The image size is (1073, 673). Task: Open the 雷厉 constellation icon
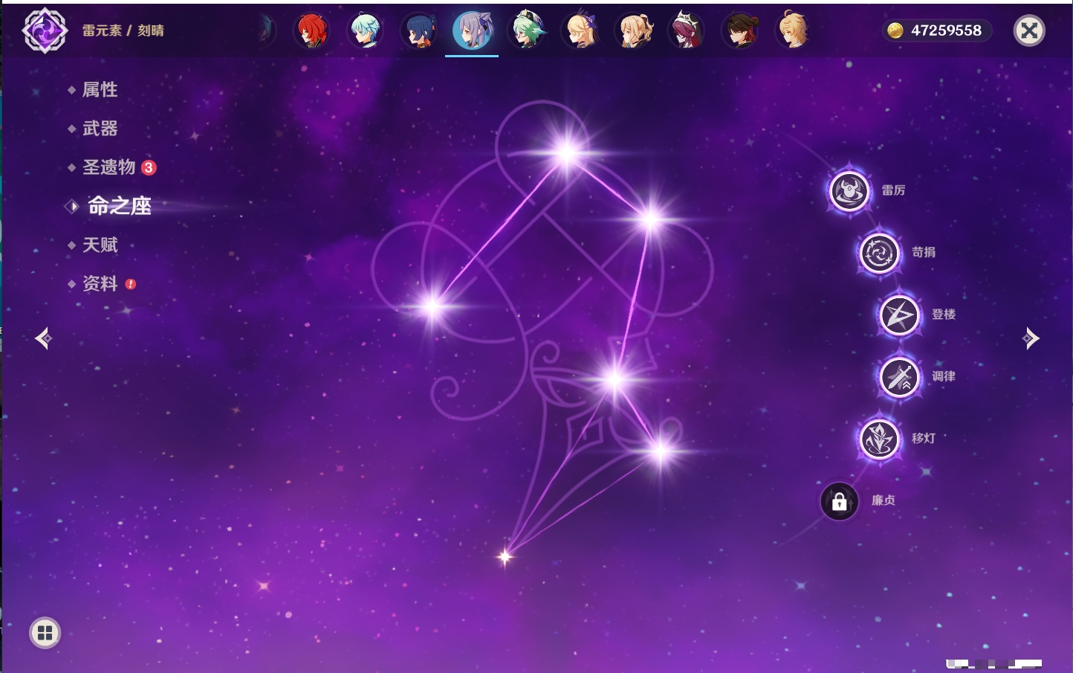coord(849,190)
